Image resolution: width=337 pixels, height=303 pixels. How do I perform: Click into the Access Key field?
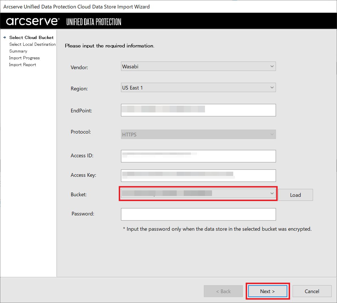(198, 176)
